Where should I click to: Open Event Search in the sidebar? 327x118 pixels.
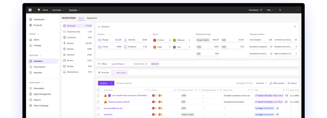(x=39, y=67)
